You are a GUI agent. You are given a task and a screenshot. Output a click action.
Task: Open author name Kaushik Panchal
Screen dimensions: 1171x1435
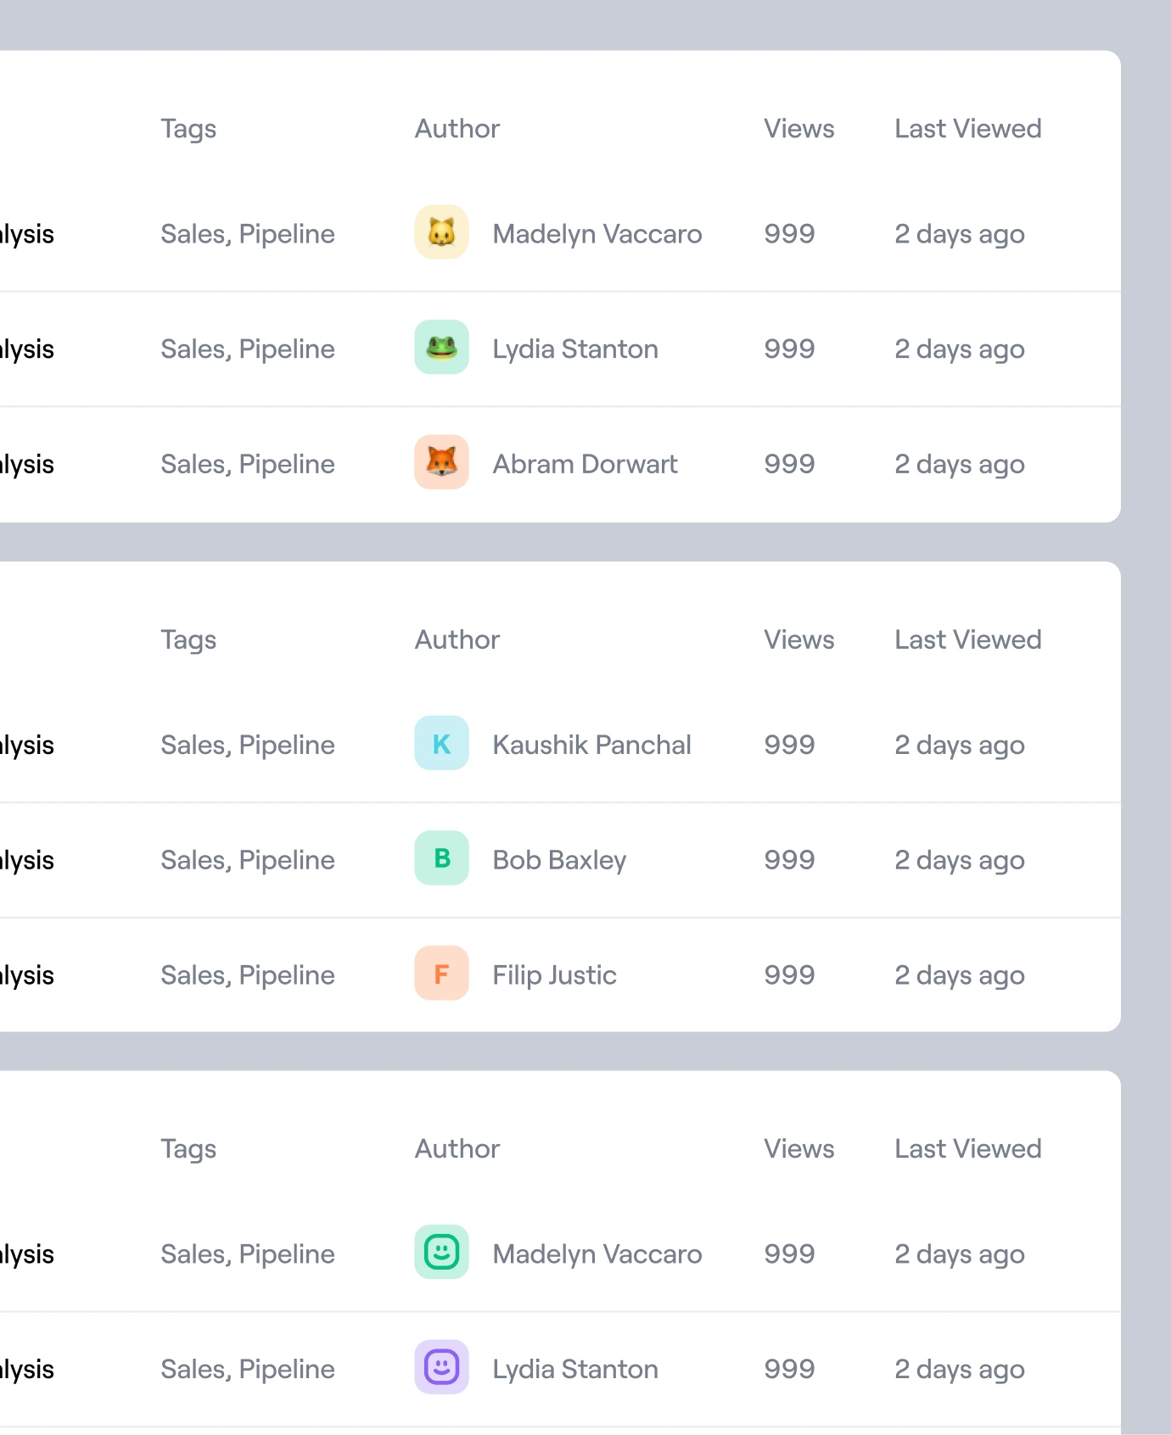click(x=591, y=745)
